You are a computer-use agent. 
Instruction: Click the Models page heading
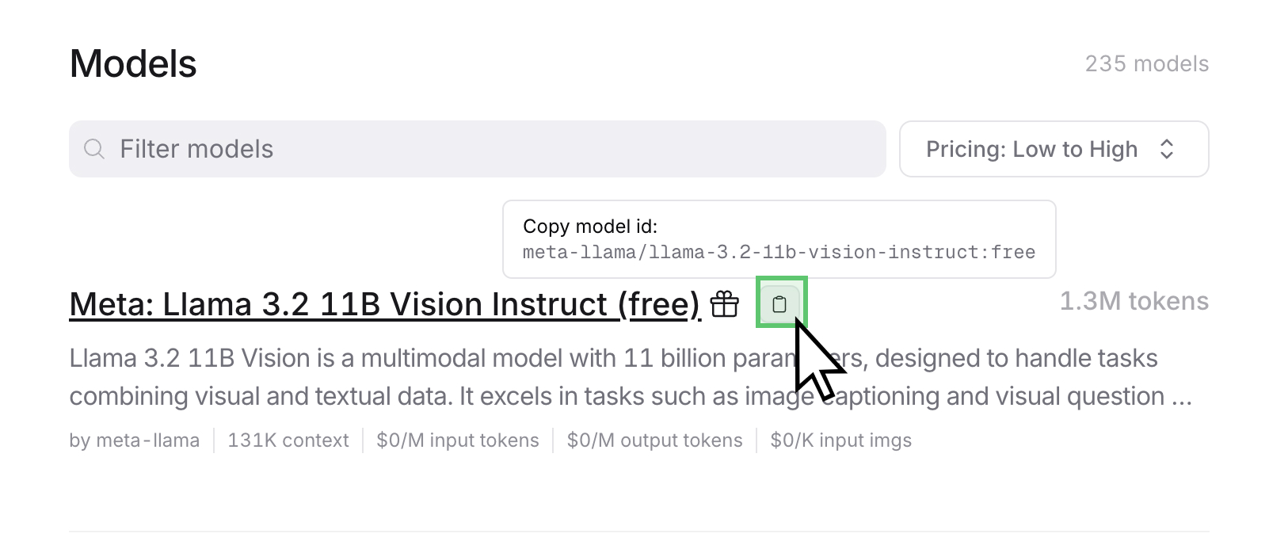(x=133, y=64)
